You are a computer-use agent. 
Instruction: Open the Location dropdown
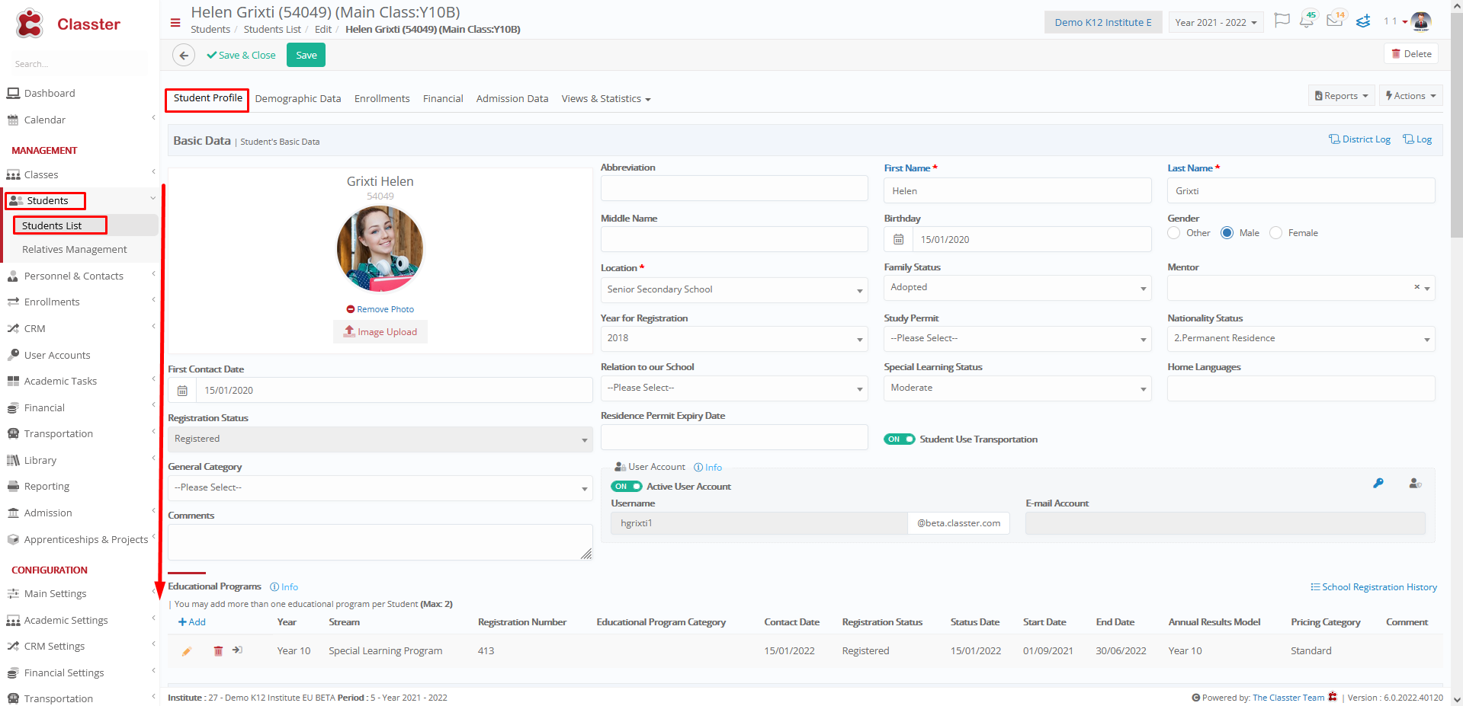(x=734, y=289)
